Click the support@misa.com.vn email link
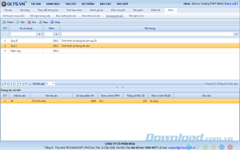Screen dimensions: 240x150 point(181,147)
